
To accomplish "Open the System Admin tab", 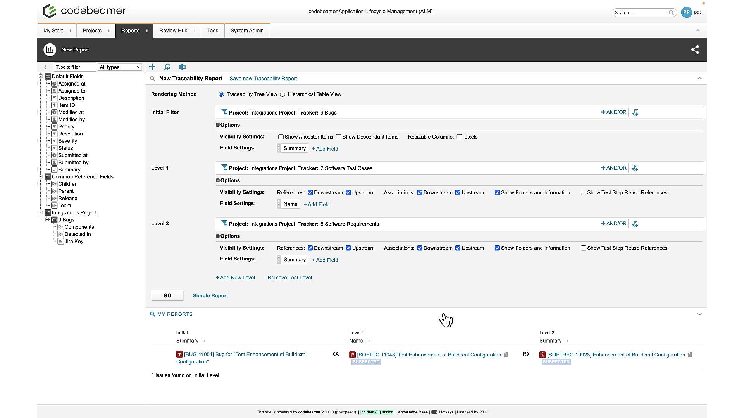I will 247,31.
